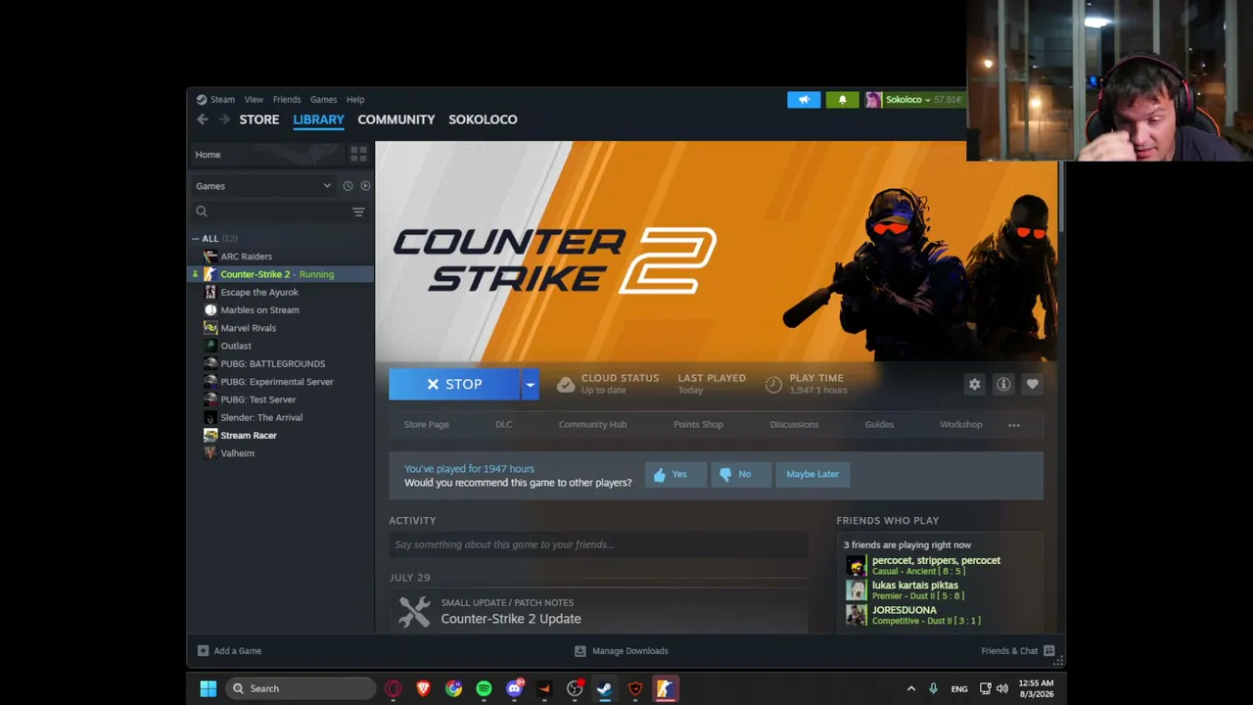Switch library to grid collections view

[x=358, y=155]
